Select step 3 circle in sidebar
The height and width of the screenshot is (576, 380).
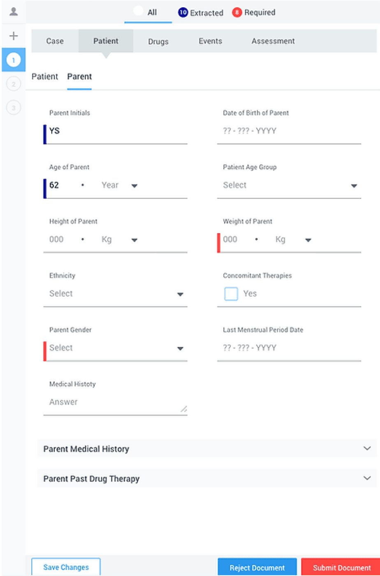[14, 108]
